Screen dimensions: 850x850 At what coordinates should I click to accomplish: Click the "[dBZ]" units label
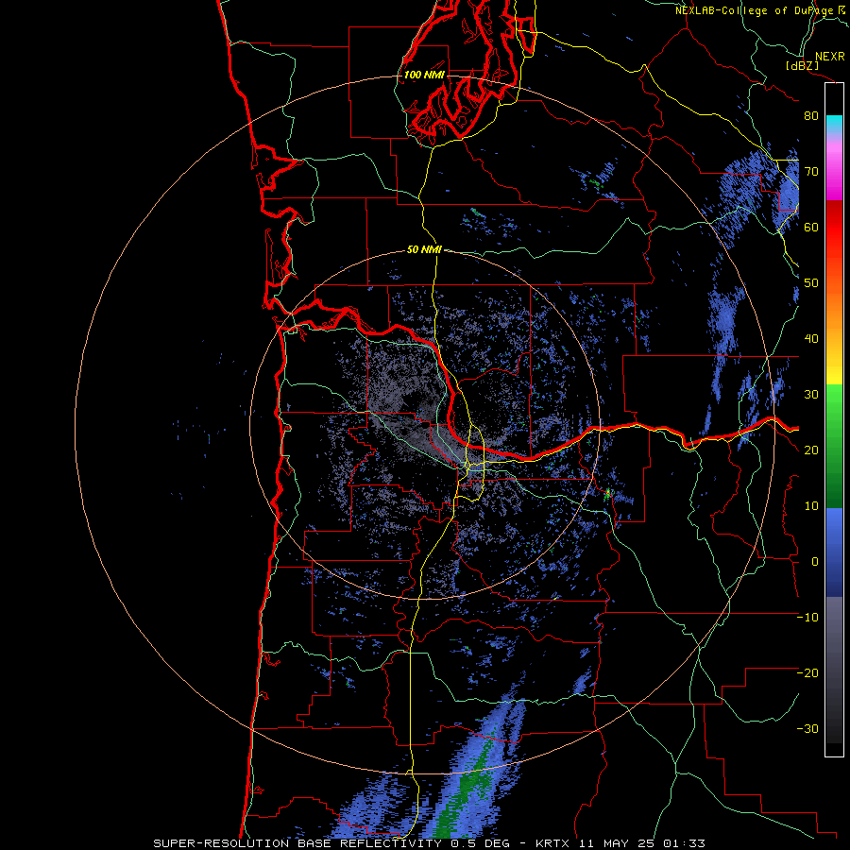[x=802, y=65]
